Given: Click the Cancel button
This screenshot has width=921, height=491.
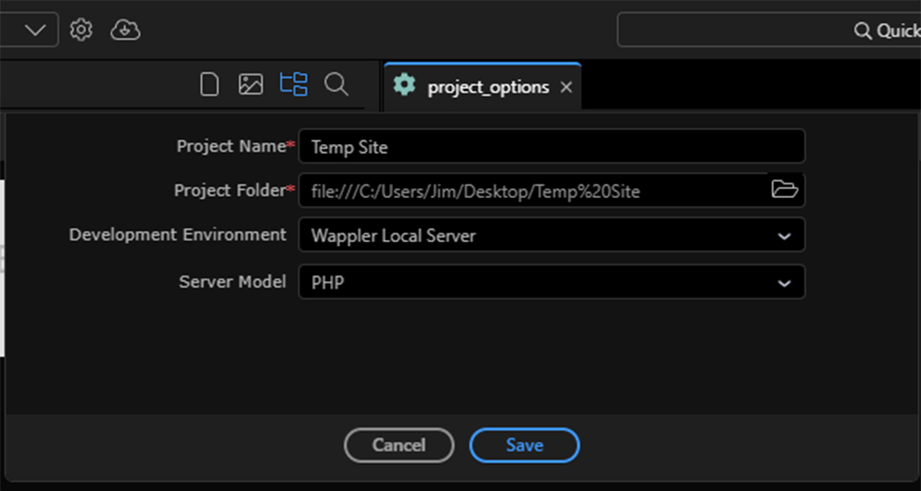Looking at the screenshot, I should pos(399,445).
